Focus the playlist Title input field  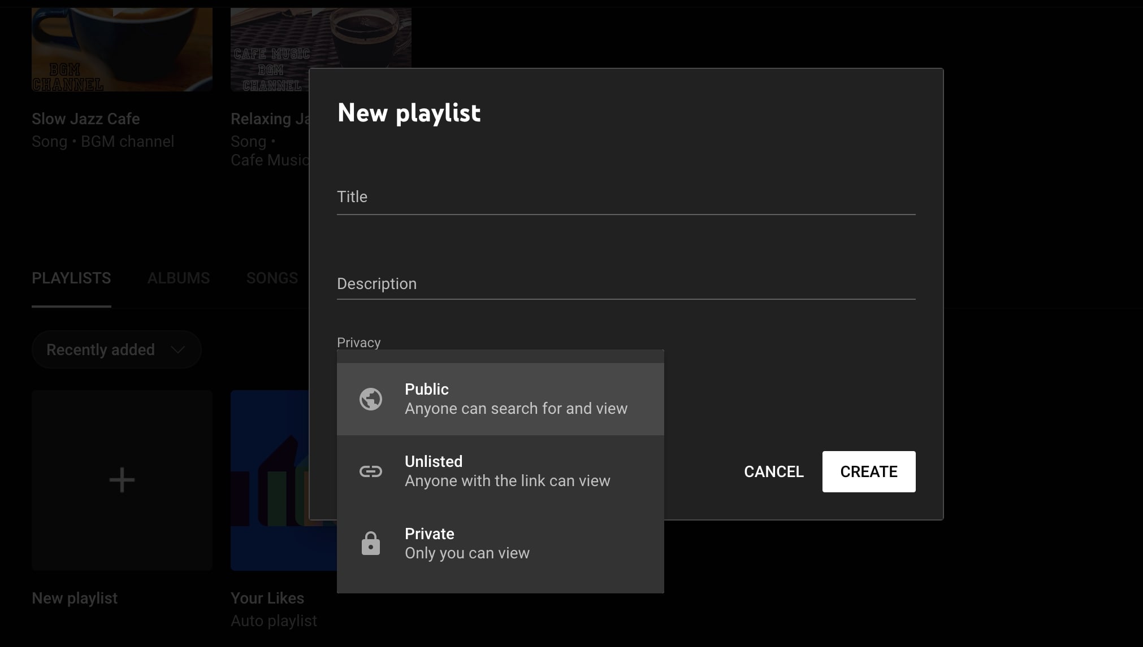(626, 198)
